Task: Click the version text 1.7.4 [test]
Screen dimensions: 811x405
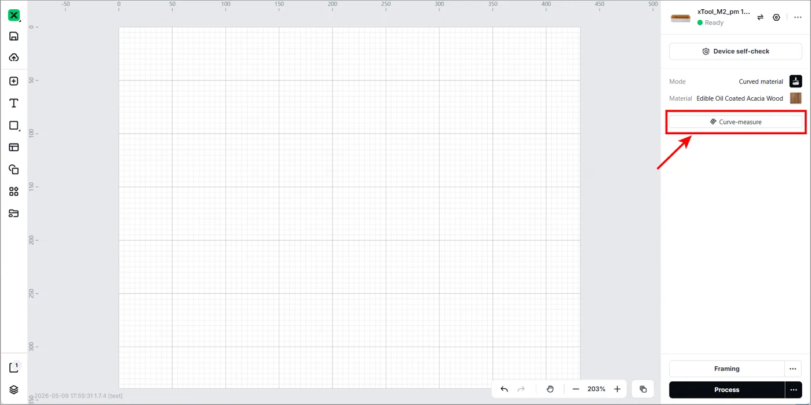Action: click(108, 396)
